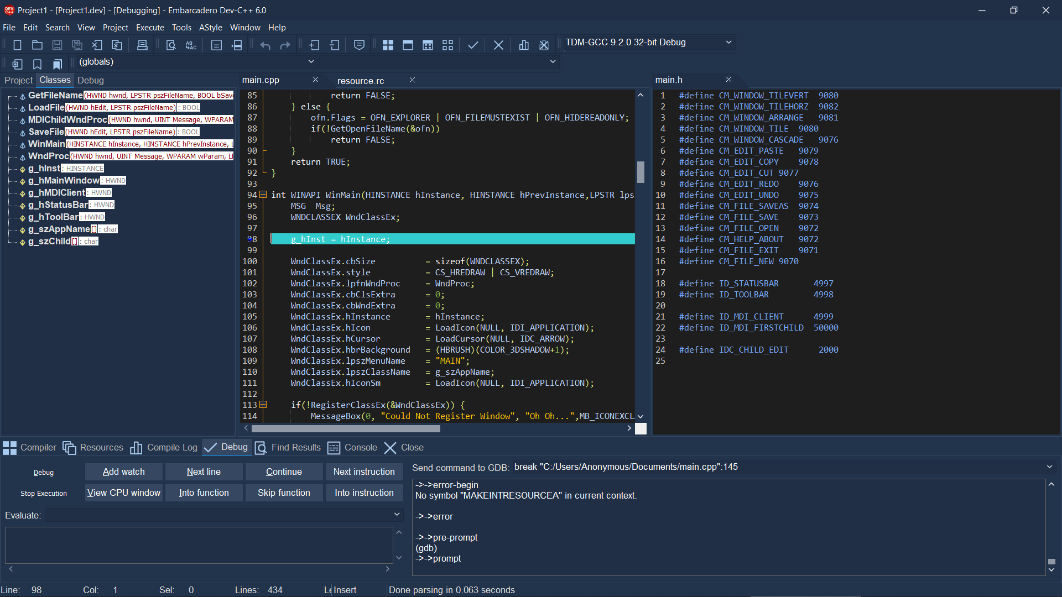This screenshot has width=1062, height=597.
Task: Click the Replace text icon
Action: coord(191,45)
